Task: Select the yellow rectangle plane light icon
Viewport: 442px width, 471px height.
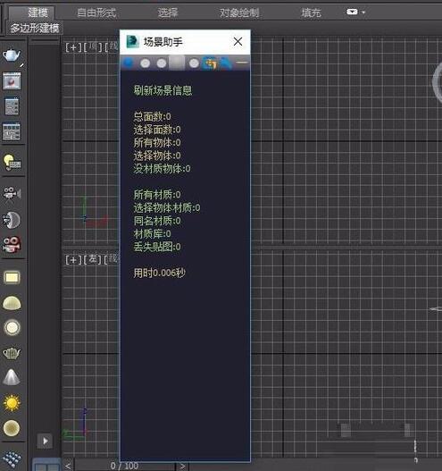Action: [12, 277]
